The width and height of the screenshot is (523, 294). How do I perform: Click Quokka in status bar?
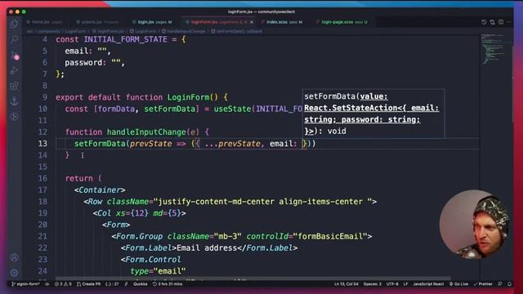(x=140, y=284)
